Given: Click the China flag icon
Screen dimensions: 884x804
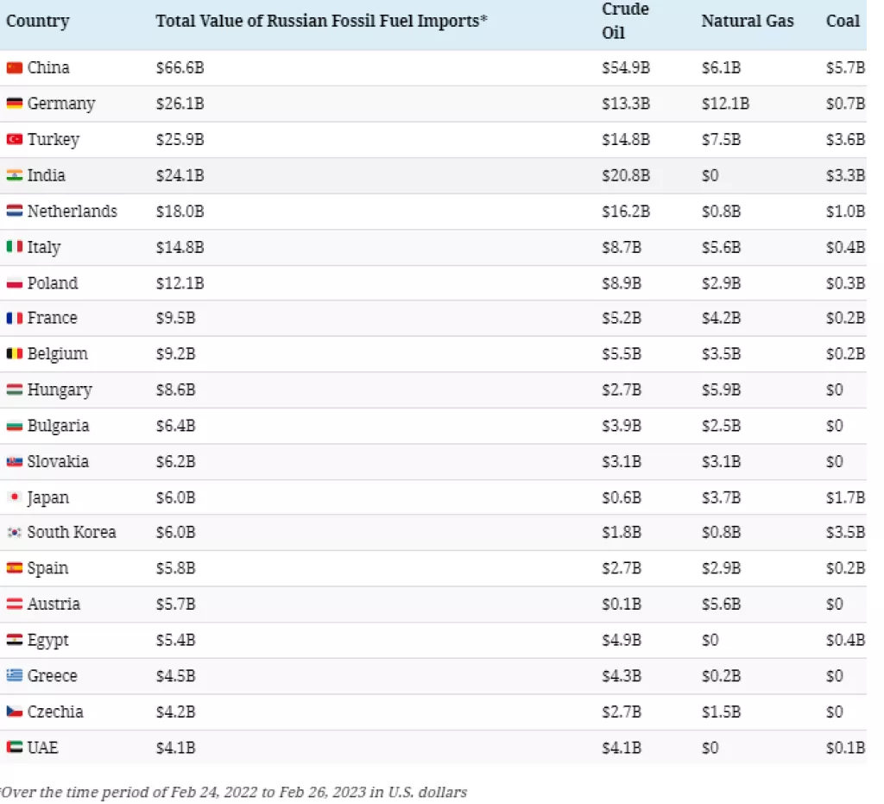Looking at the screenshot, I should tap(14, 68).
